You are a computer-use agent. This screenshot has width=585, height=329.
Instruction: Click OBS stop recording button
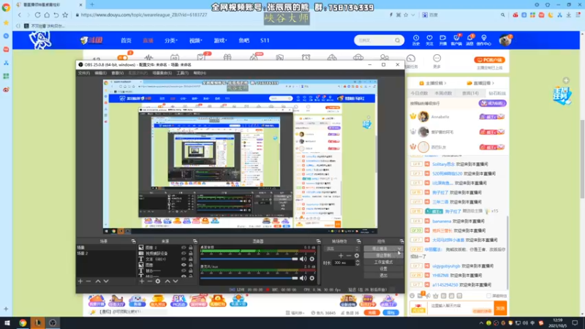click(x=383, y=255)
